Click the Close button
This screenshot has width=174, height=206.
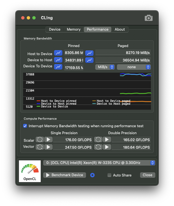click(147, 175)
